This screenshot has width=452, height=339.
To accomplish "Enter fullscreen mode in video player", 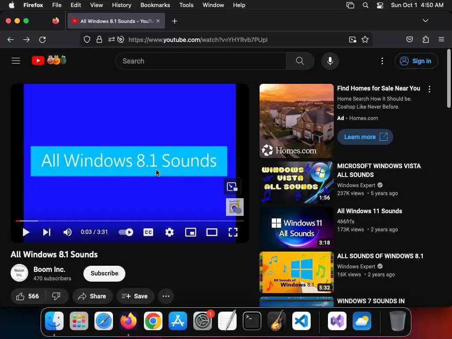I will click(233, 232).
